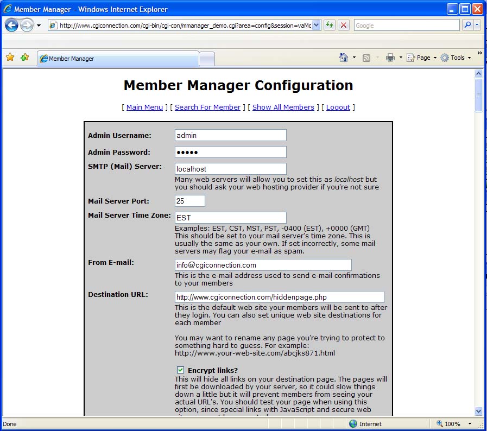Click the 'Admin Username:' label
The image size is (487, 431).
[x=119, y=135]
